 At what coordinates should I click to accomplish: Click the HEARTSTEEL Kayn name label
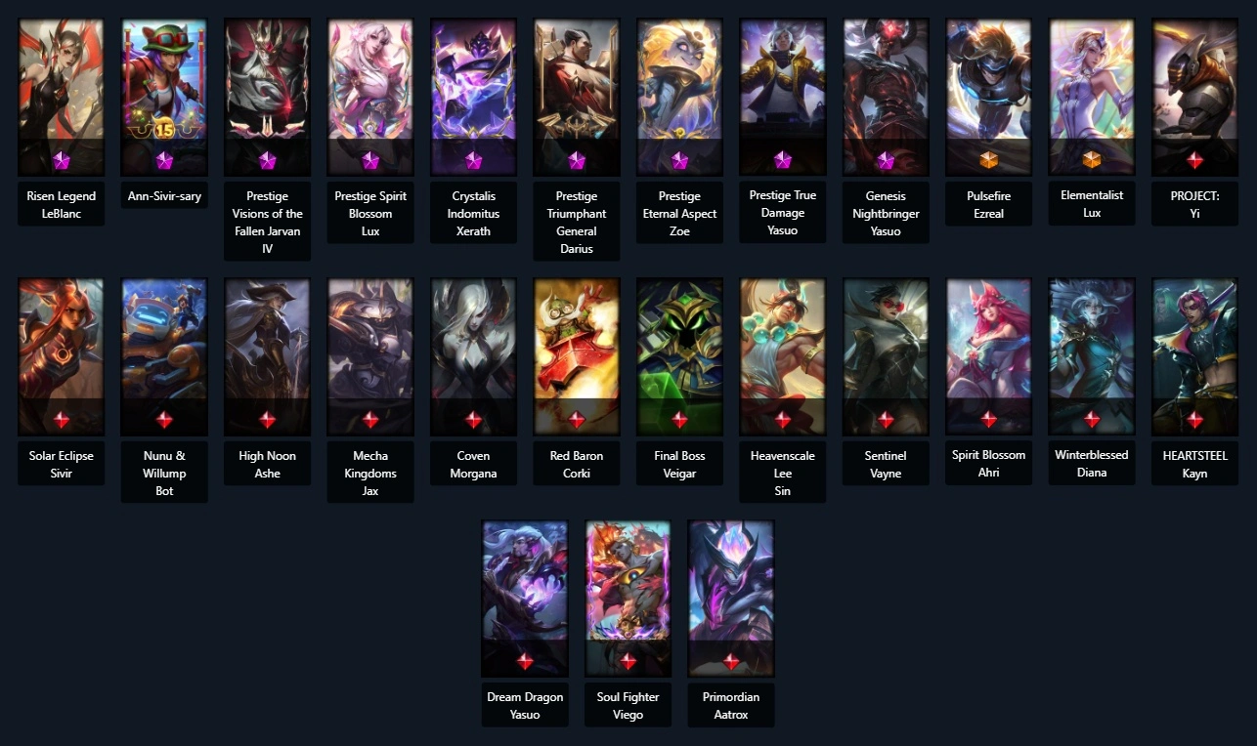coord(1194,464)
